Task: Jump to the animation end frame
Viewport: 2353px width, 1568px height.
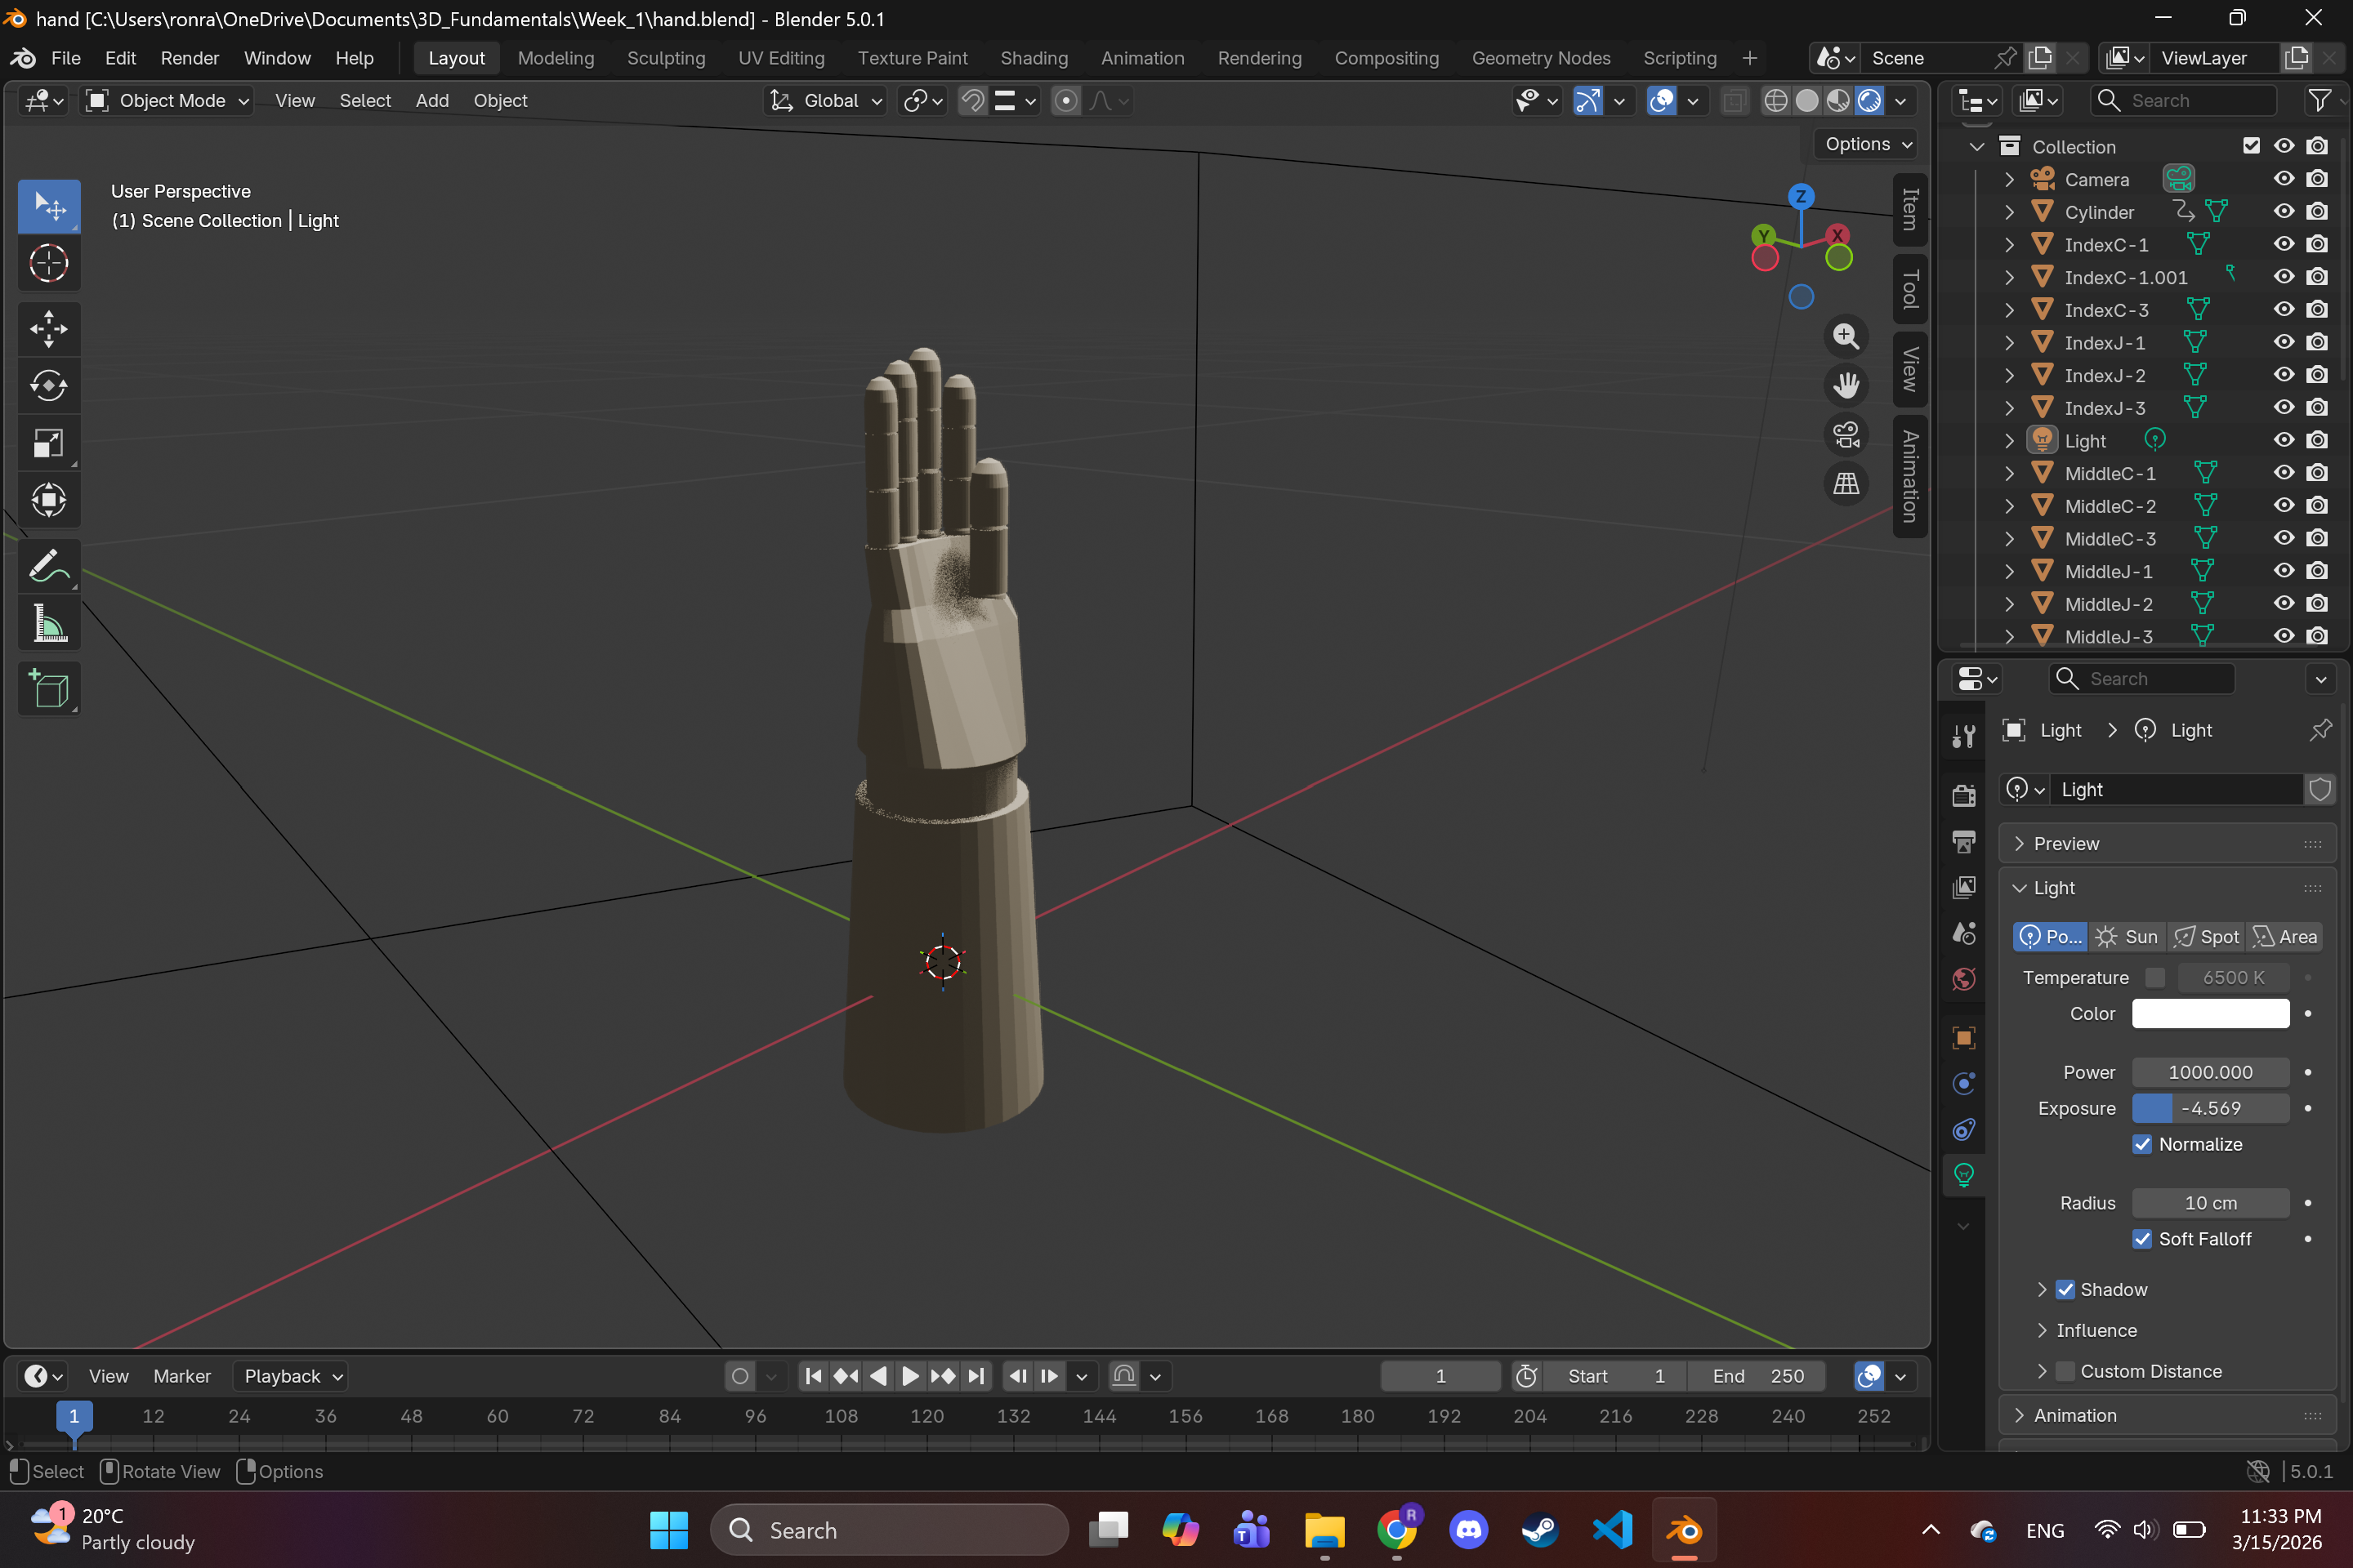Action: [976, 1376]
